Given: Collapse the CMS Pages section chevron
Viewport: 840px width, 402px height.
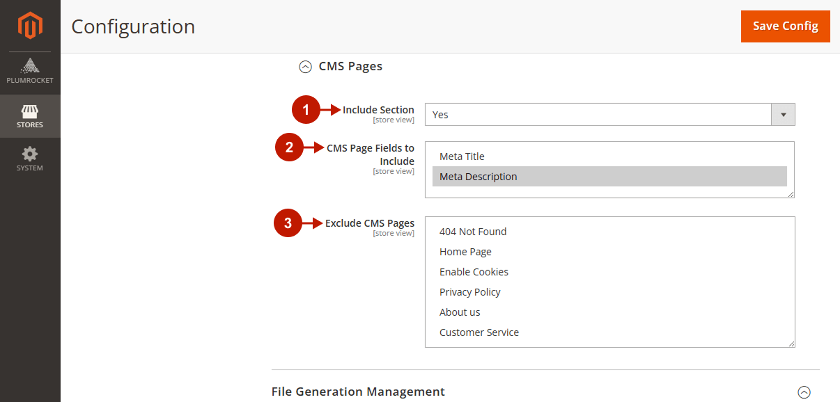Looking at the screenshot, I should coord(304,66).
